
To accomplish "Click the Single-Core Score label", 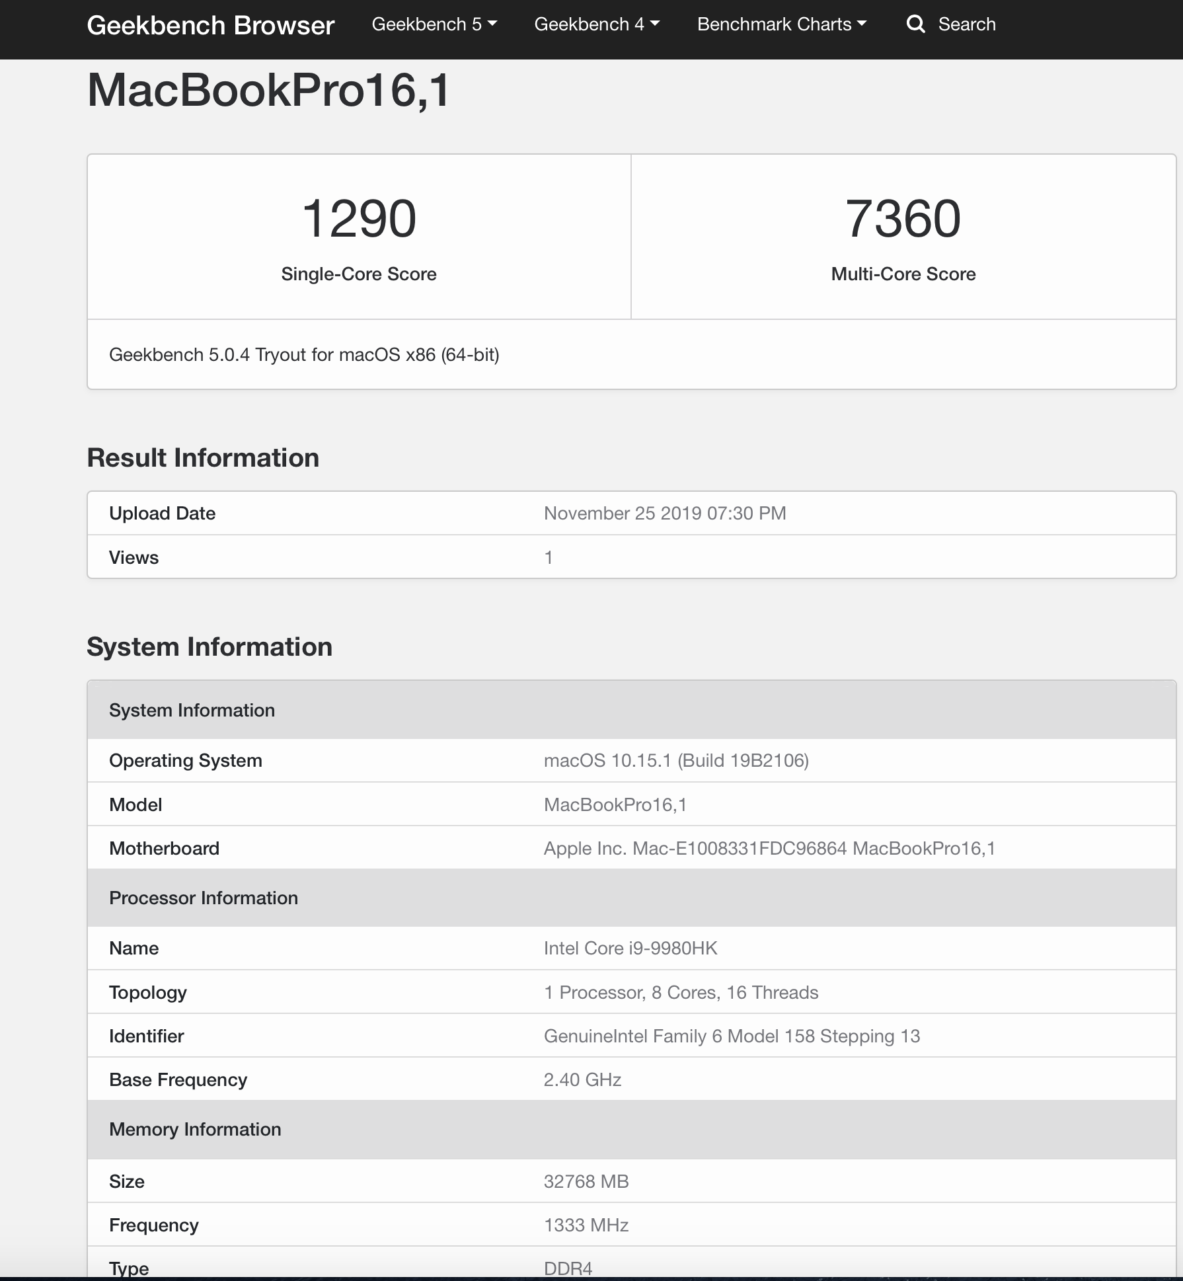I will pos(359,274).
